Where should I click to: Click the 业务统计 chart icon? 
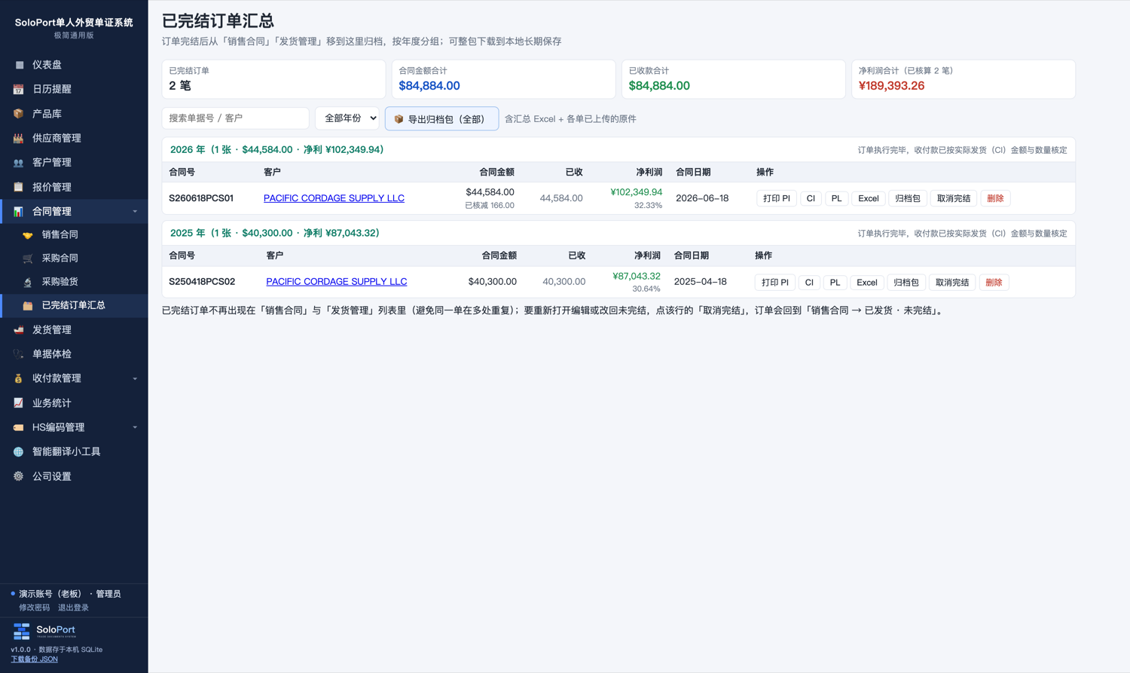pos(19,402)
